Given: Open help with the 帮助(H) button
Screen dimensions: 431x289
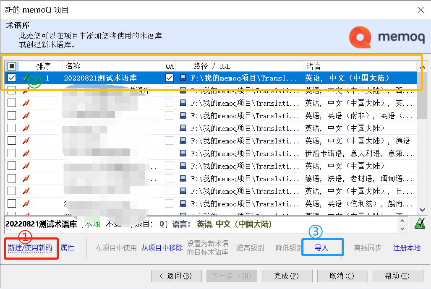Looking at the screenshot, I should pos(398,276).
